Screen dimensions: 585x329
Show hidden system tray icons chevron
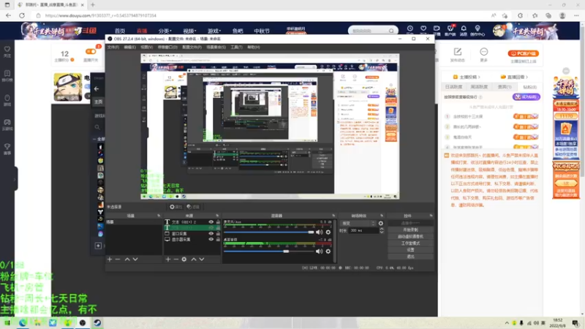point(507,323)
